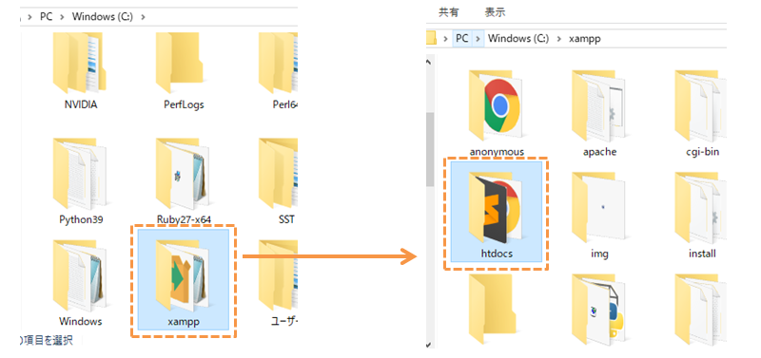This screenshot has height=358, width=761.
Task: Expand chevron after PC in left breadcrumb
Action: 62,16
